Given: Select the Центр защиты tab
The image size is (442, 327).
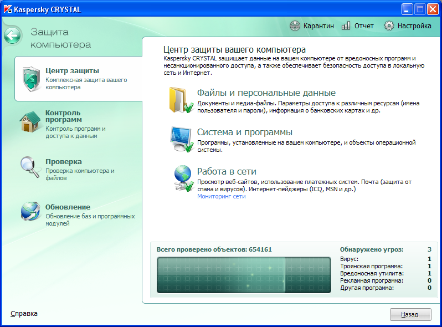Looking at the screenshot, I should 79,79.
